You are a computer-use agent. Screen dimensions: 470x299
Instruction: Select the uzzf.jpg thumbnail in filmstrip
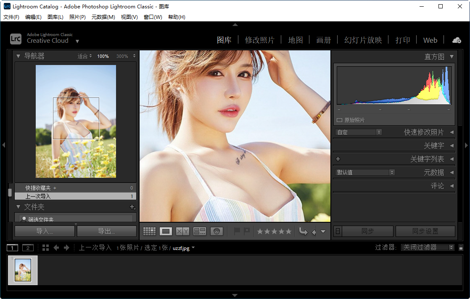pos(23,270)
